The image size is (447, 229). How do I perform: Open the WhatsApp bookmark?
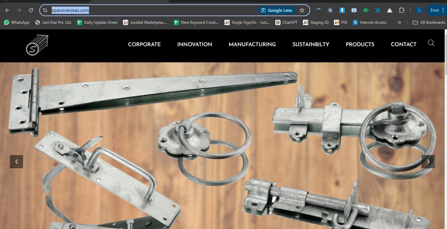(x=16, y=22)
